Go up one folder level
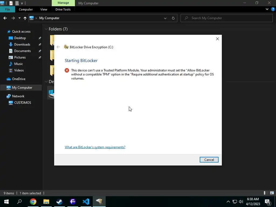276x207 pixels. pos(25,18)
